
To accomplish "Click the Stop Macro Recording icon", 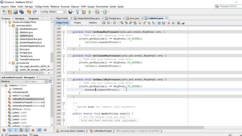I will (x=173, y=23).
